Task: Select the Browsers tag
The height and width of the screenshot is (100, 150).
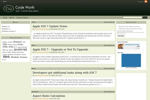Action: click(17, 42)
